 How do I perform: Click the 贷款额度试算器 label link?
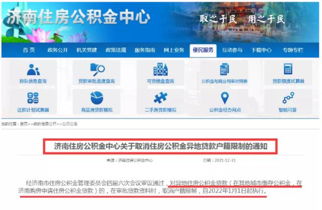[x=288, y=81]
